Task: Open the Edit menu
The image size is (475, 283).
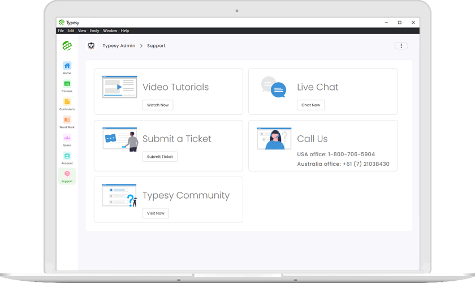Action: click(x=71, y=31)
